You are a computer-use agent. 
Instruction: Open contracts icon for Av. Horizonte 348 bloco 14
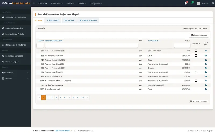pos(196,81)
